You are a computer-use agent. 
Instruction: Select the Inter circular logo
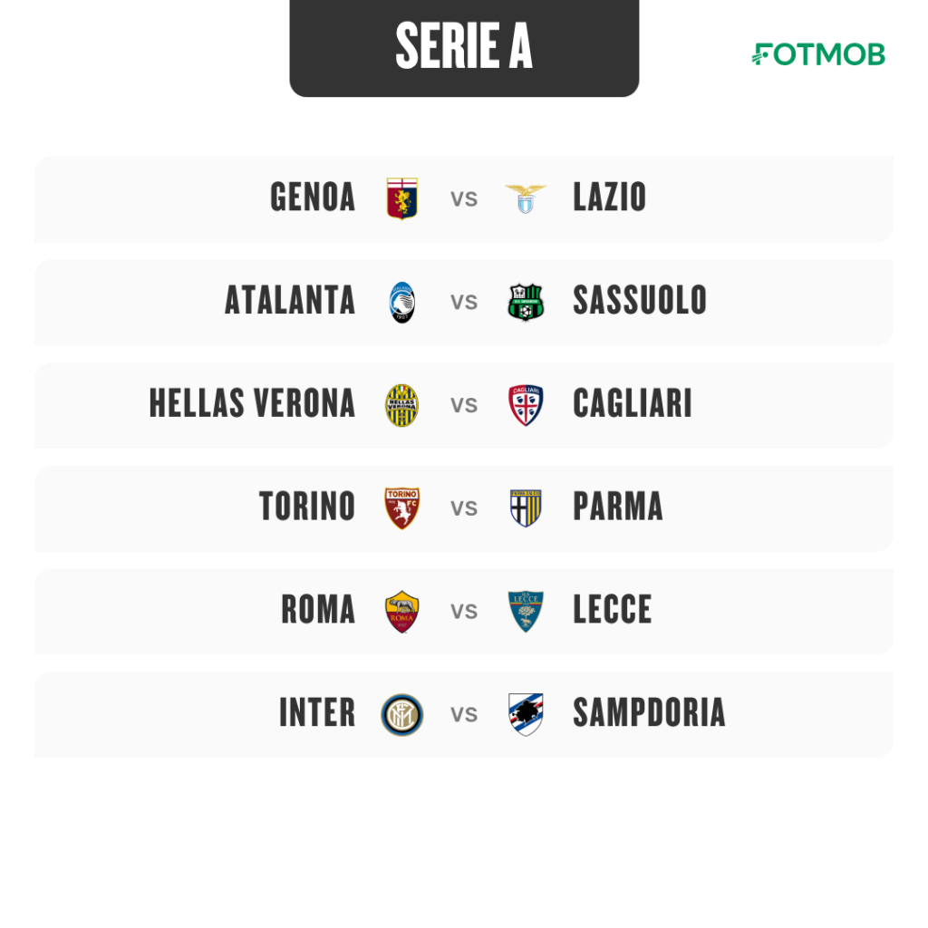(x=401, y=714)
